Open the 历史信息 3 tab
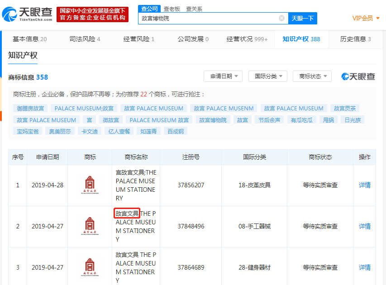The image size is (386, 285). click(x=355, y=39)
